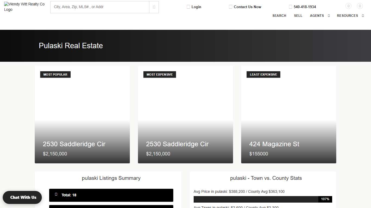371x208 pixels.
Task: Click the Wendy Witt Realty Co logo
Action: coord(24,7)
